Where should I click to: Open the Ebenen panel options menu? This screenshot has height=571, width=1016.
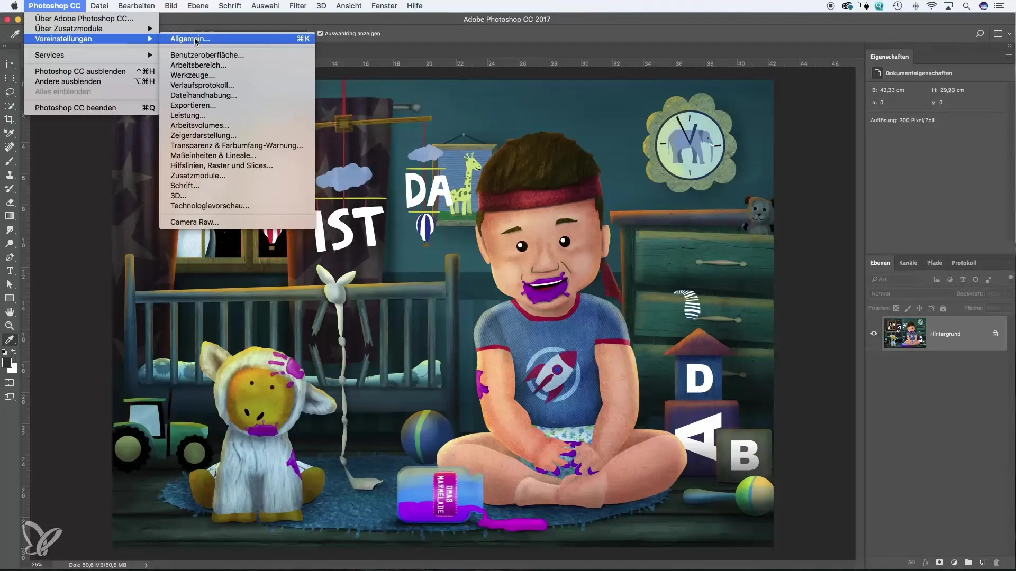coord(1009,263)
